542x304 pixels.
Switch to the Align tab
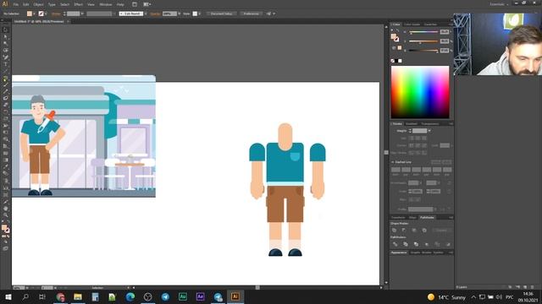coord(412,218)
